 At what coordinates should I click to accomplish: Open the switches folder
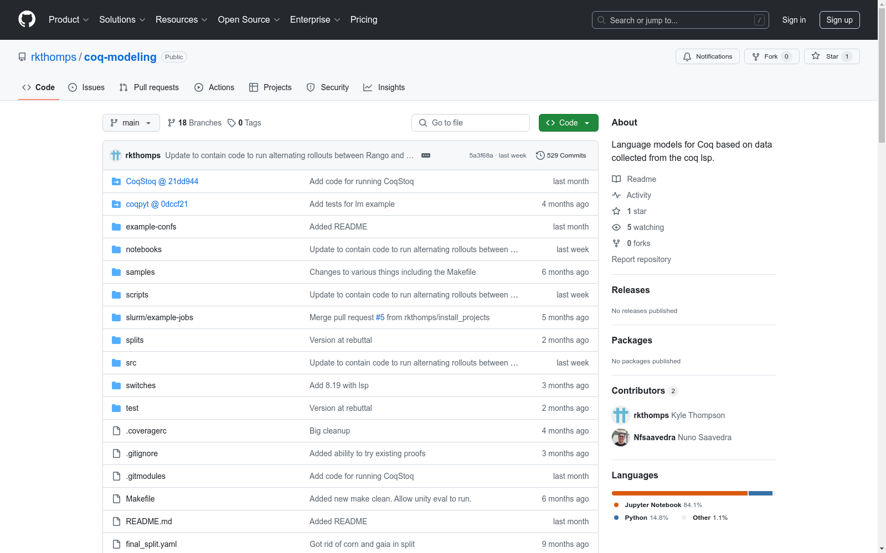tap(141, 385)
